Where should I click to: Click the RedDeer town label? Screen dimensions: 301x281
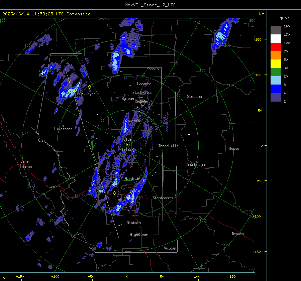(x=142, y=101)
